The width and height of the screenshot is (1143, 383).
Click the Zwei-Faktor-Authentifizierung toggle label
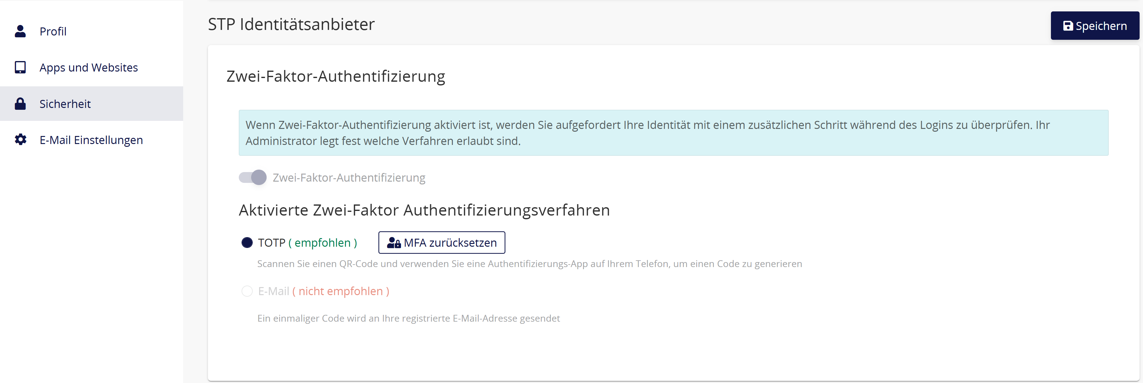[349, 178]
